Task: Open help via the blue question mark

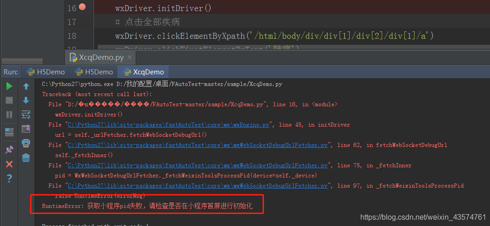Action: pyautogui.click(x=9, y=178)
